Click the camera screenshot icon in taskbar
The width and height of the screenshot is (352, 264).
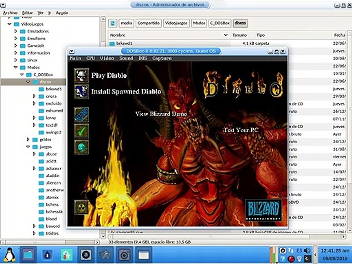[124, 254]
